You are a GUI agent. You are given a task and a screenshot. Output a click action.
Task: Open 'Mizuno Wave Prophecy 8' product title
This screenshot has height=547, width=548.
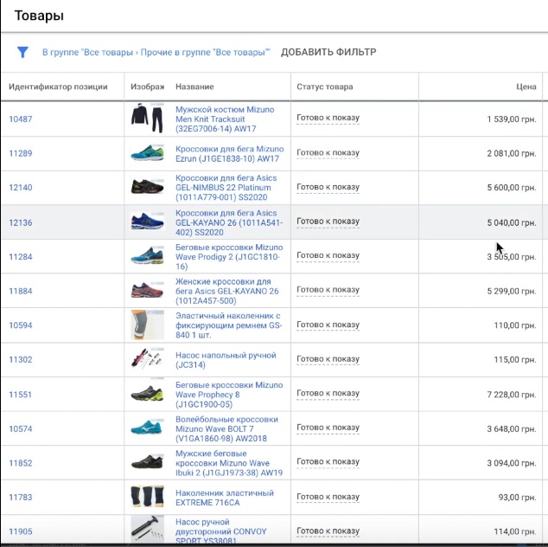[229, 395]
